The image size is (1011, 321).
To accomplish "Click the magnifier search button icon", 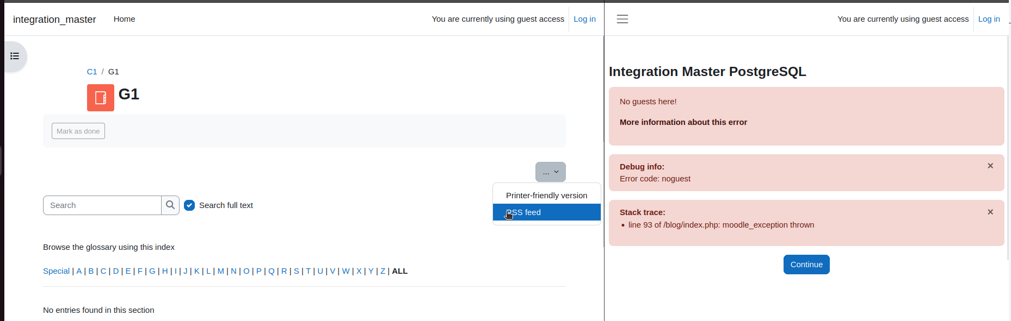I will tap(170, 205).
